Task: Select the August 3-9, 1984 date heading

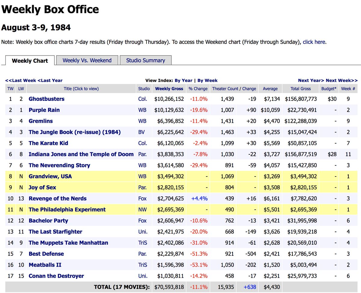Action: 36,27
